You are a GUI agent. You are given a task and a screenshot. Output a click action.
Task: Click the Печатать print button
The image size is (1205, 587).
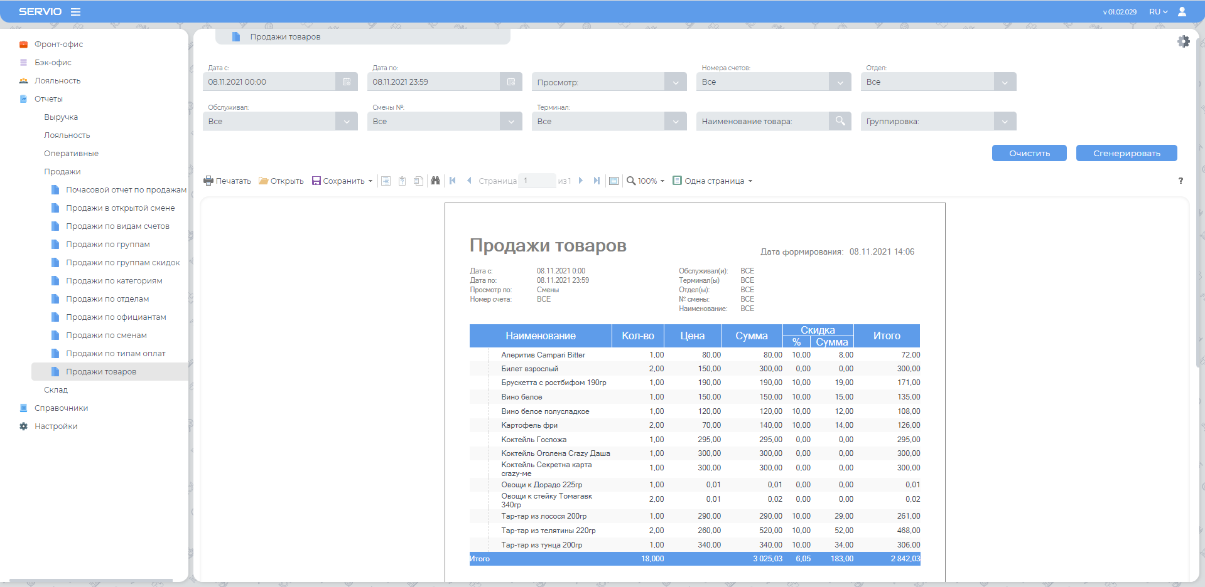(x=227, y=181)
